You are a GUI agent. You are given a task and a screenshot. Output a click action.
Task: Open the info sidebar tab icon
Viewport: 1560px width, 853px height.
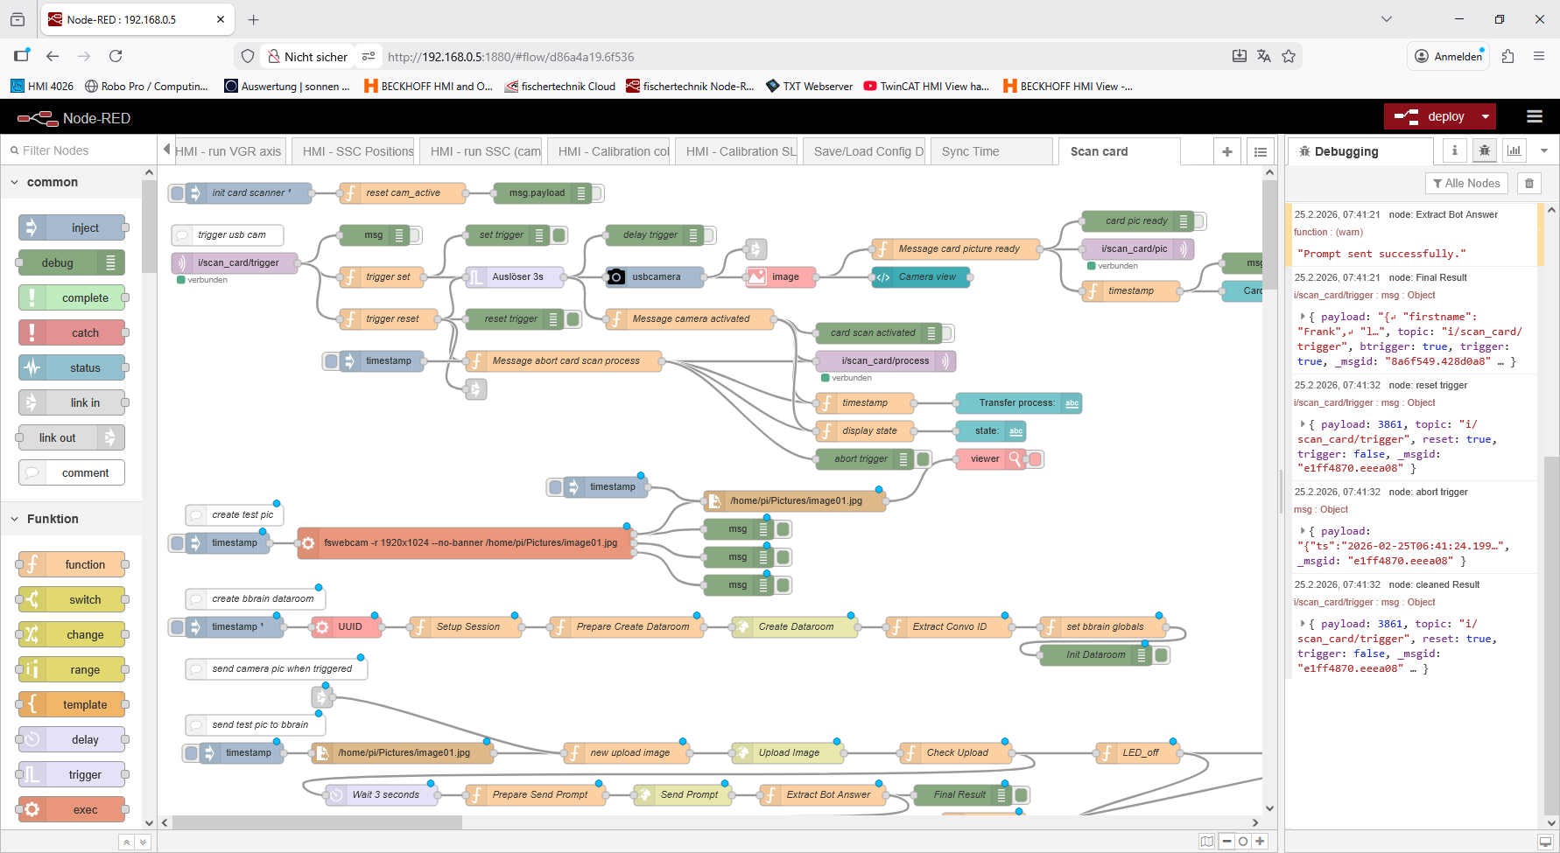[x=1454, y=150]
